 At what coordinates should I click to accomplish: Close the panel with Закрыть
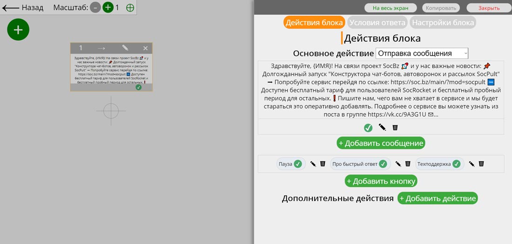(489, 8)
